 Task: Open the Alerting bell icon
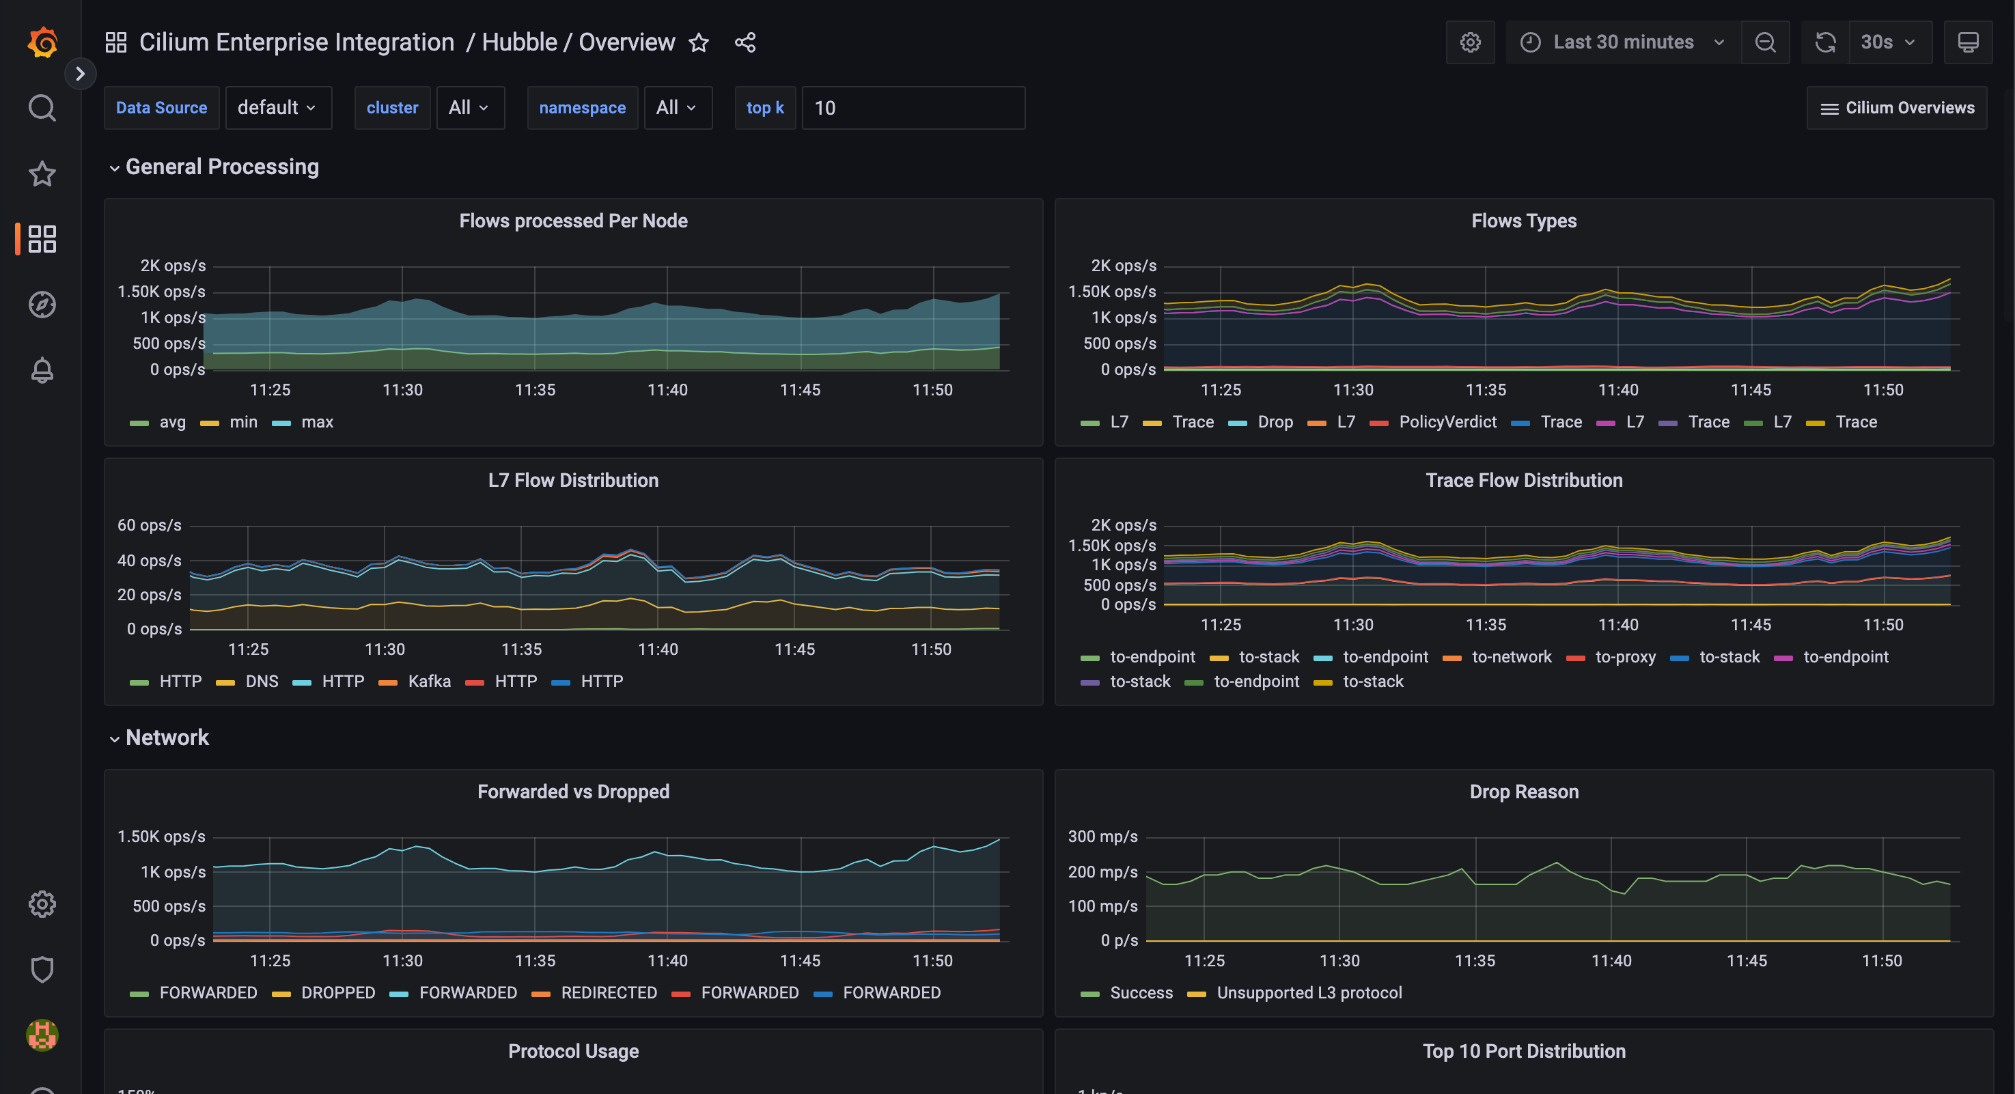click(x=42, y=370)
